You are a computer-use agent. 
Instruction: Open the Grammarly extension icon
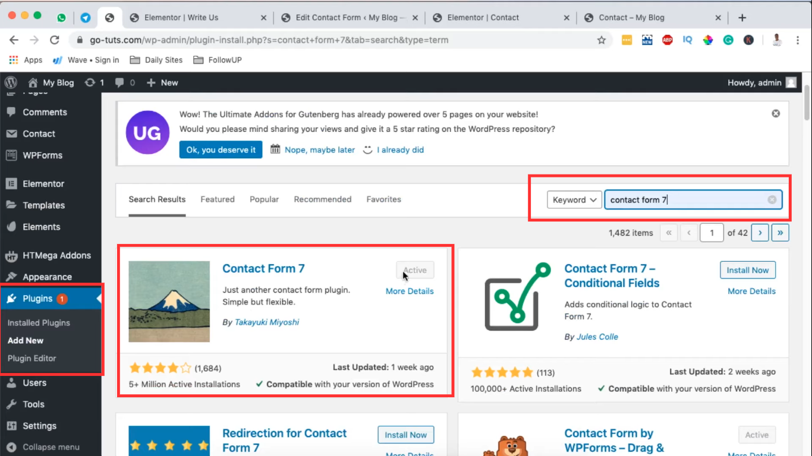tap(728, 40)
